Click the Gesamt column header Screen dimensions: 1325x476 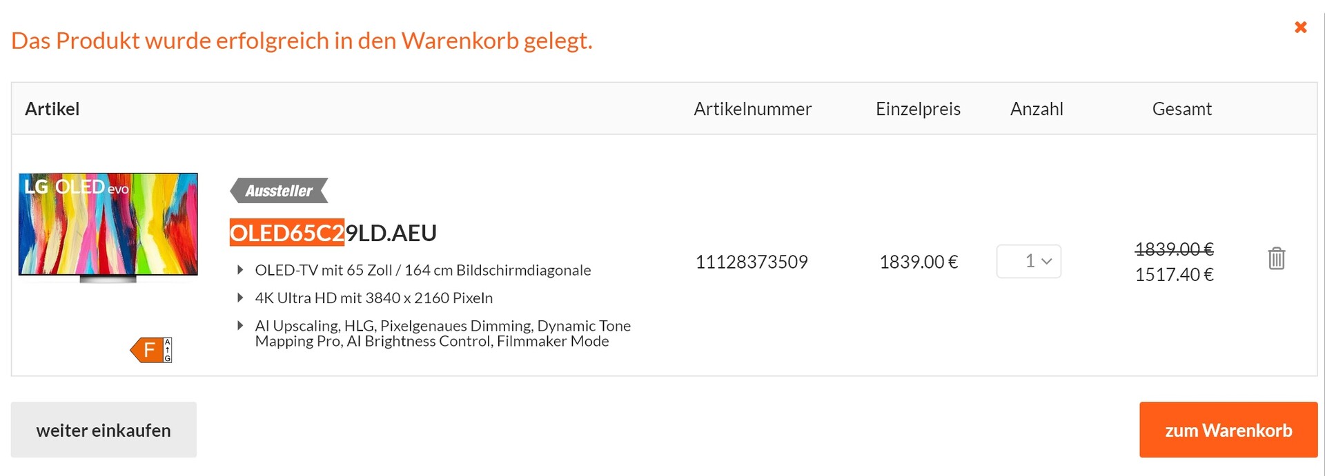point(1181,109)
